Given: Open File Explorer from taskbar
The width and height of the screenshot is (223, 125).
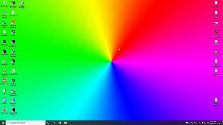Looking at the screenshot, I should tap(66, 123).
